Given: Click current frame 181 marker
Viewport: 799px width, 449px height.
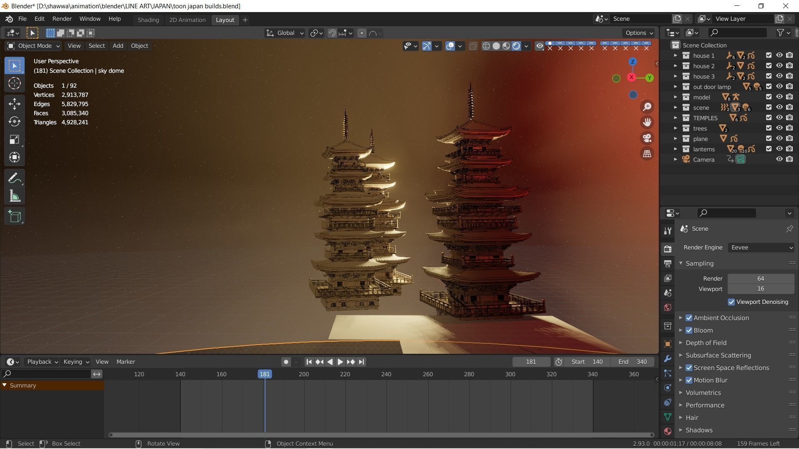Looking at the screenshot, I should coord(265,374).
